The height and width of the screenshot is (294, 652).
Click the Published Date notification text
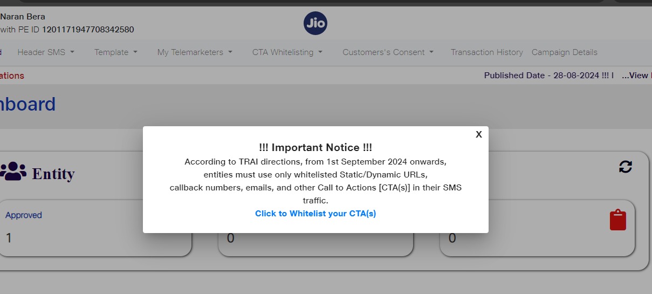click(548, 76)
